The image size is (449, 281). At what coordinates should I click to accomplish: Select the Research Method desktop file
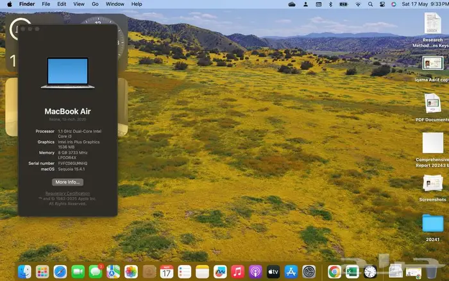pyautogui.click(x=432, y=30)
